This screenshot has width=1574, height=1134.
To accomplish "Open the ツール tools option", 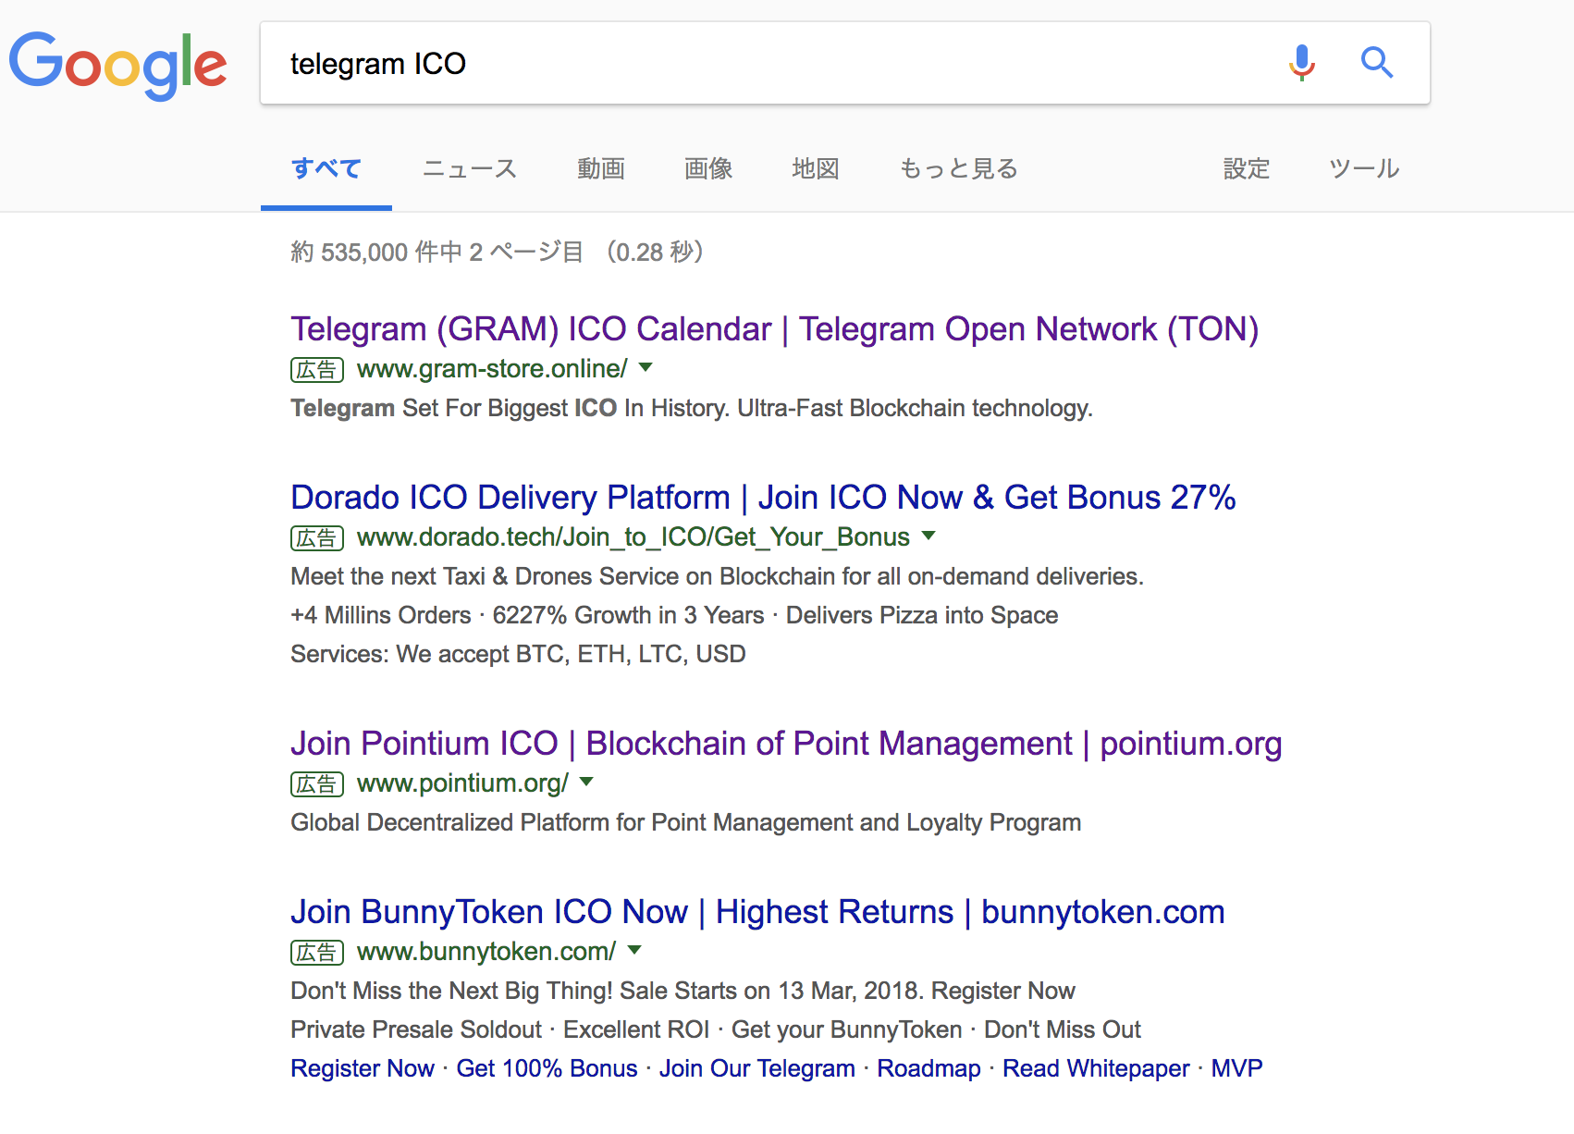I will (1364, 169).
